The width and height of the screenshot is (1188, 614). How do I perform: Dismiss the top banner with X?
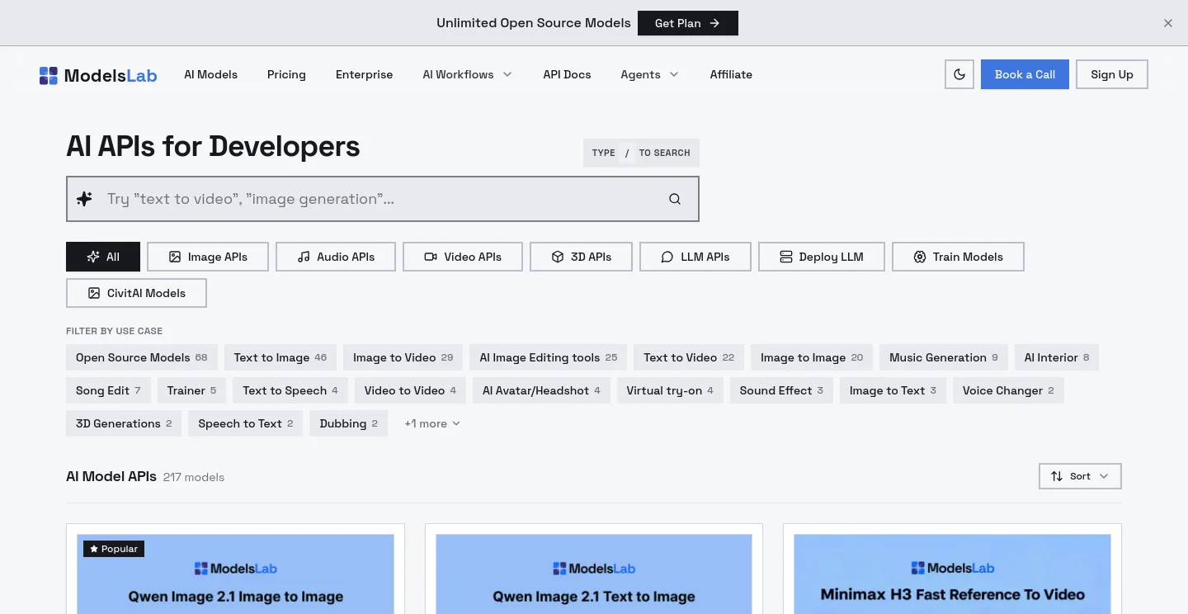(x=1168, y=23)
